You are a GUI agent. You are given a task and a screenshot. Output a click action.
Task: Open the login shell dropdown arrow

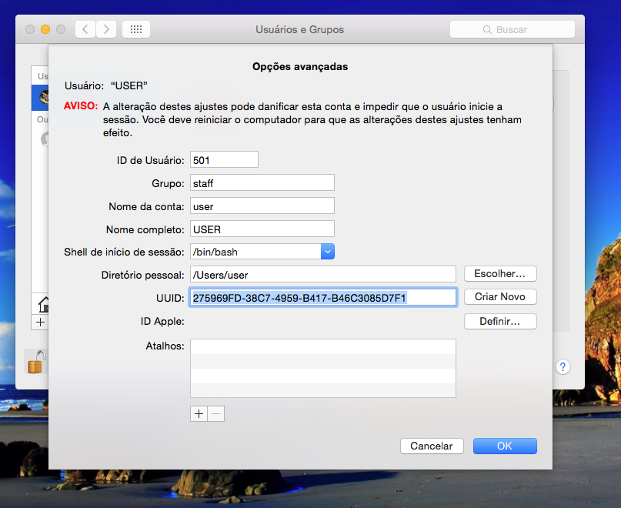[x=328, y=252]
